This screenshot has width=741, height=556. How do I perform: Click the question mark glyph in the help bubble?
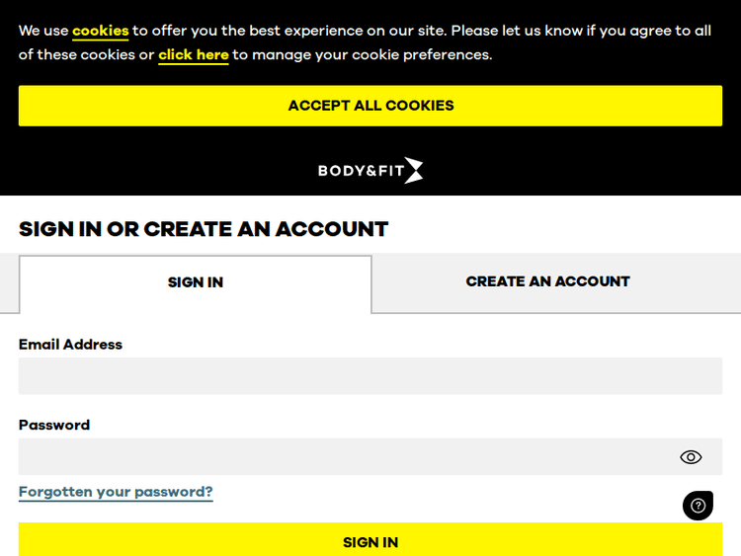pos(698,506)
